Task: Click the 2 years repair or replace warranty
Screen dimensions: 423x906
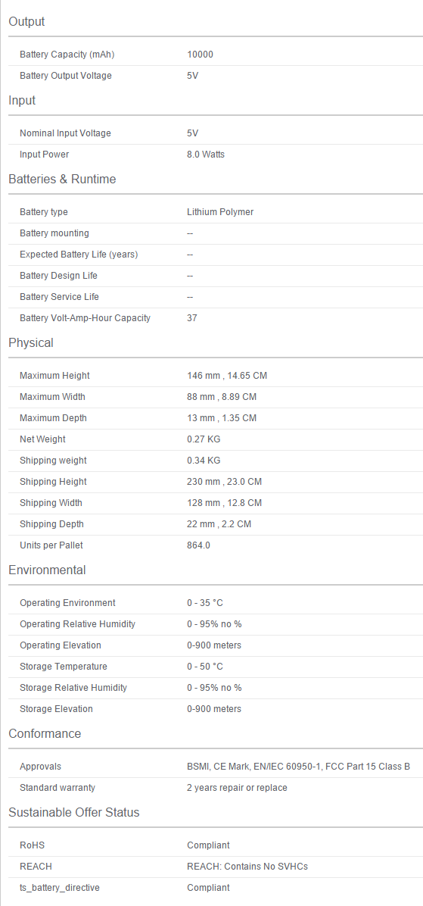Action: (x=237, y=788)
